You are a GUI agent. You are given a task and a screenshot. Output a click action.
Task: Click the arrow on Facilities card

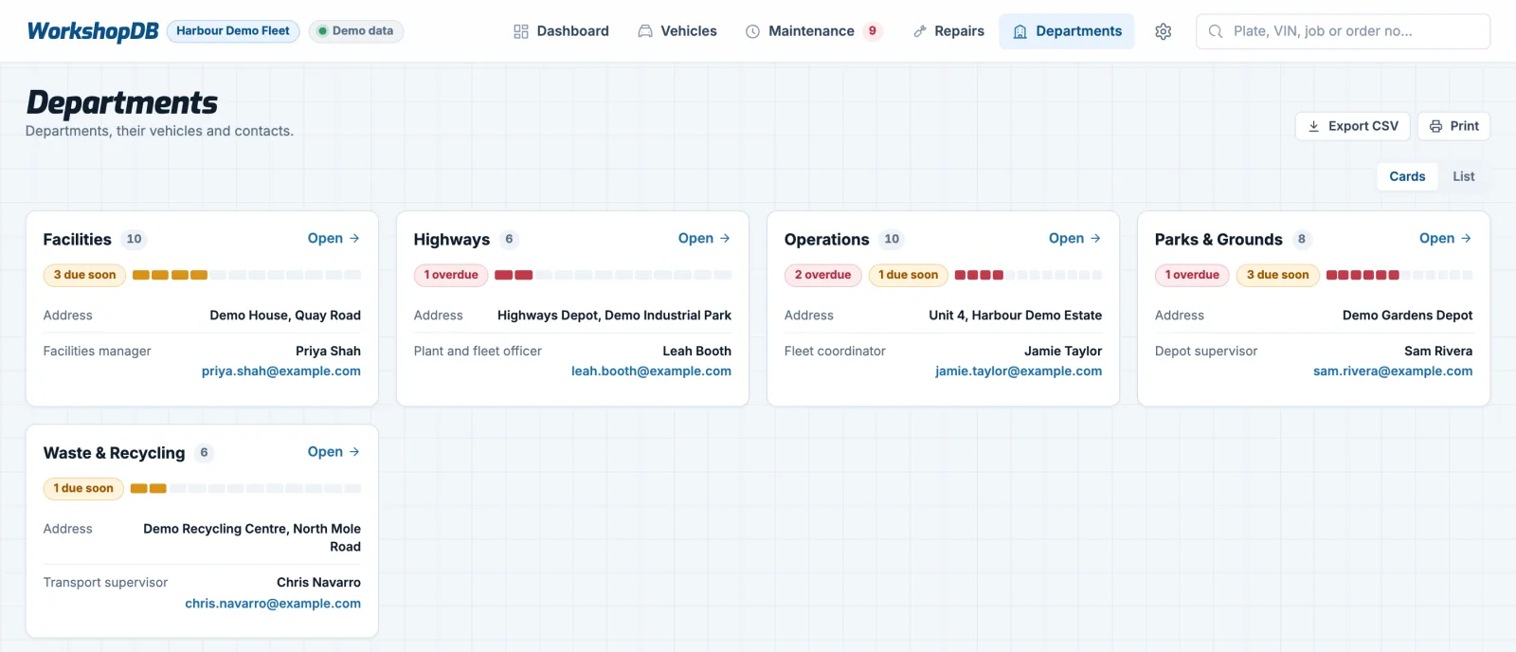point(354,239)
